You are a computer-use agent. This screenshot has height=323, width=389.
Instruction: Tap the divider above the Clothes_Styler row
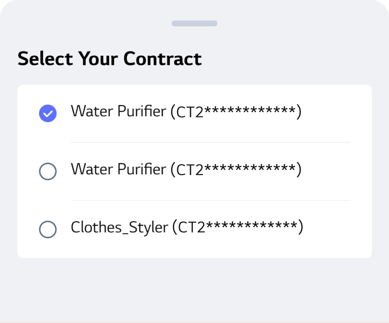[210, 200]
